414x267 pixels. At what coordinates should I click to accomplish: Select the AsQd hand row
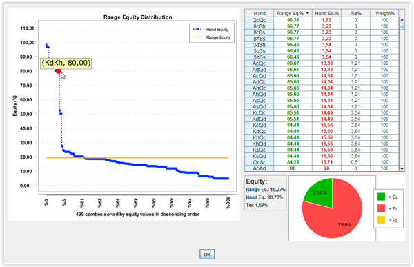tap(322, 107)
